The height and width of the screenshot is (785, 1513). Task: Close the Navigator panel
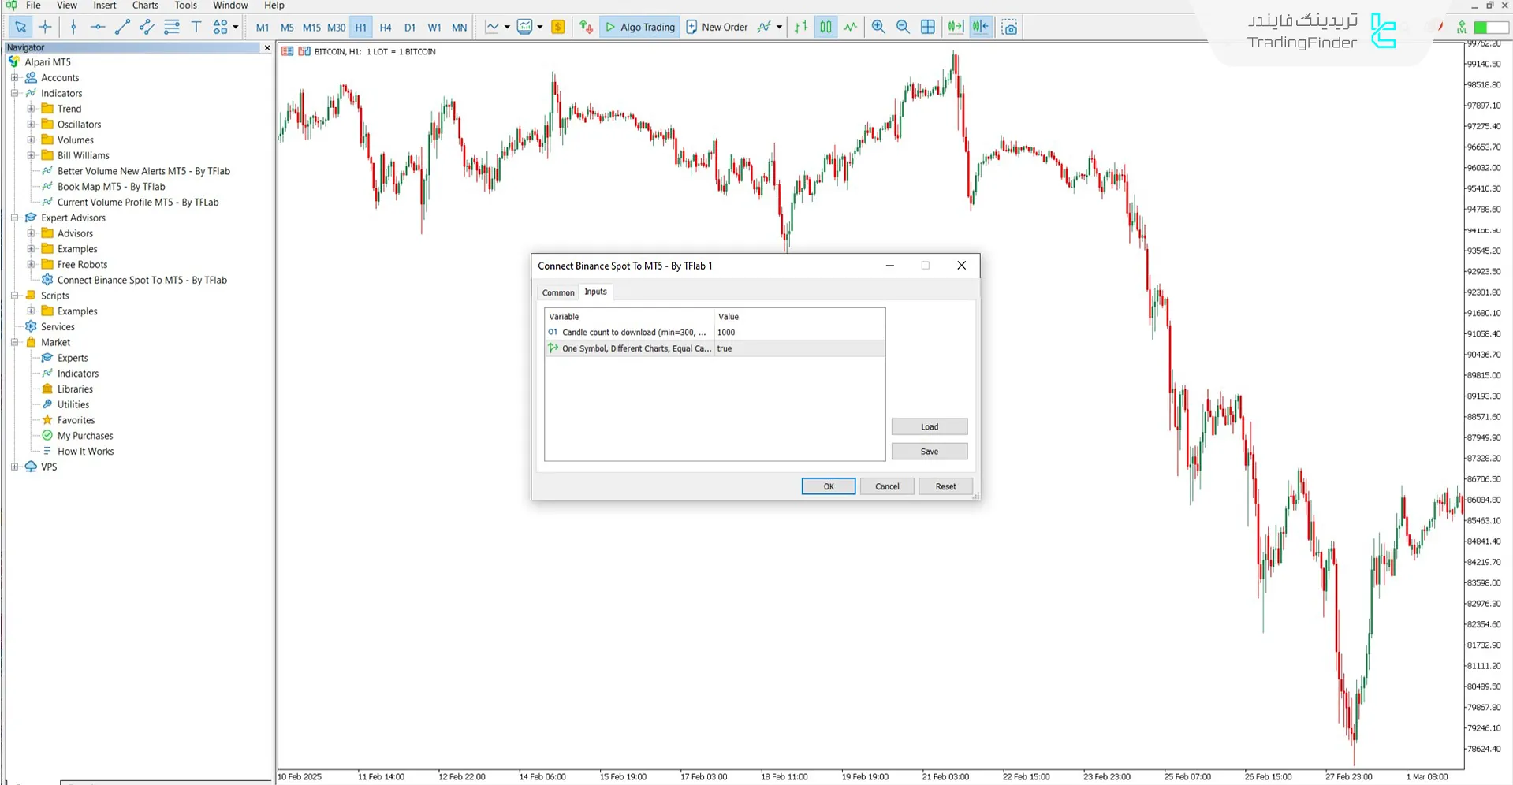[x=266, y=48]
